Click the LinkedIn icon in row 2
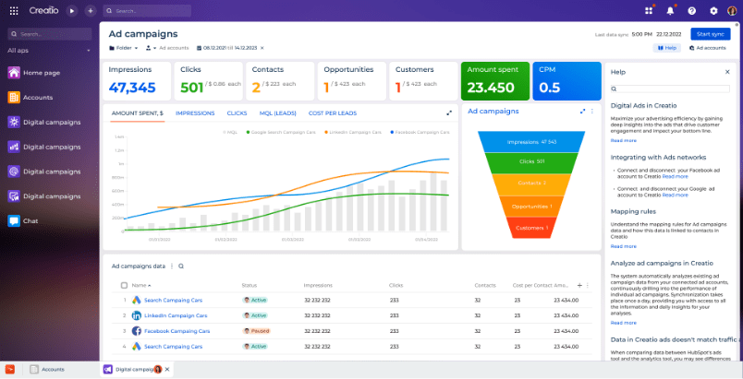 tap(137, 315)
